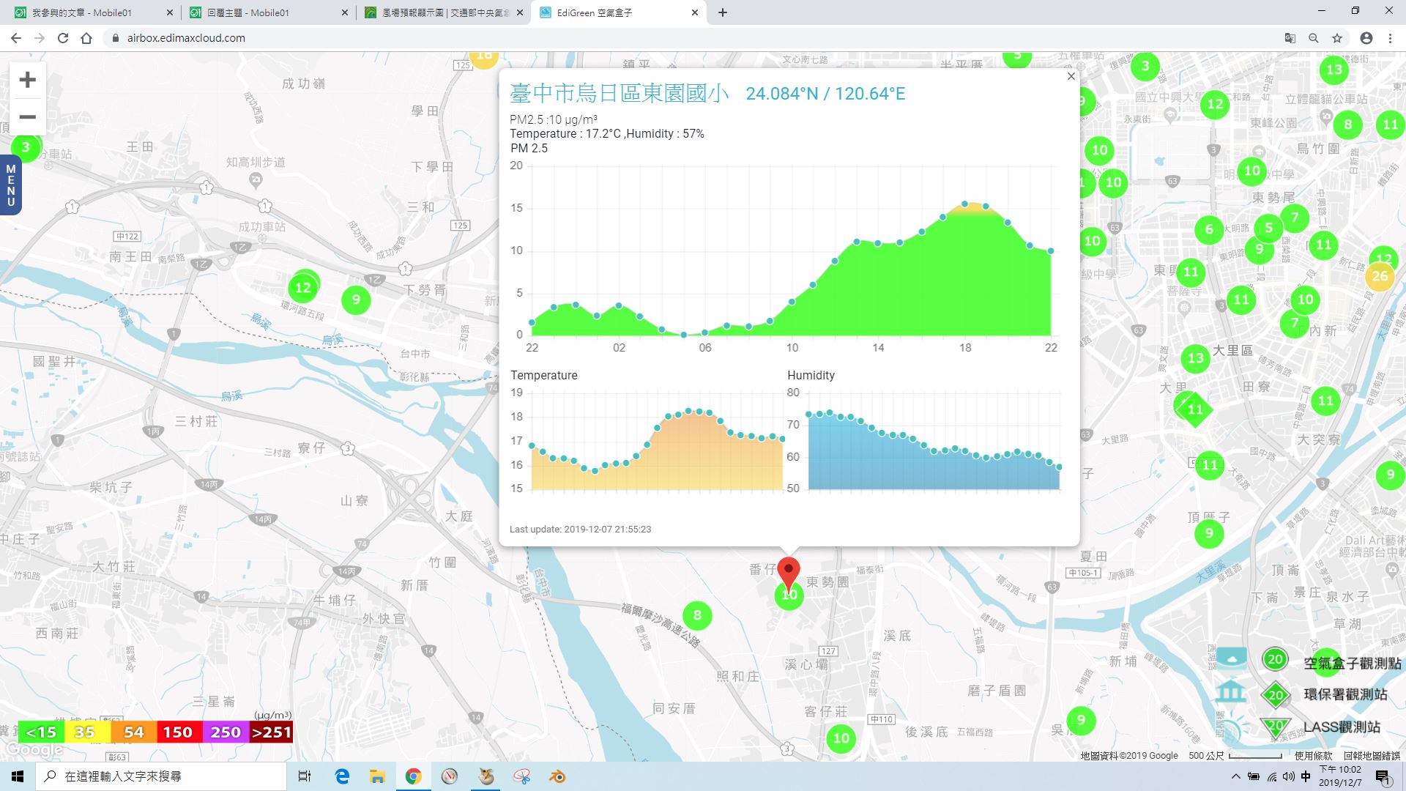
Task: Show hidden system tray icons
Action: [x=1236, y=776]
